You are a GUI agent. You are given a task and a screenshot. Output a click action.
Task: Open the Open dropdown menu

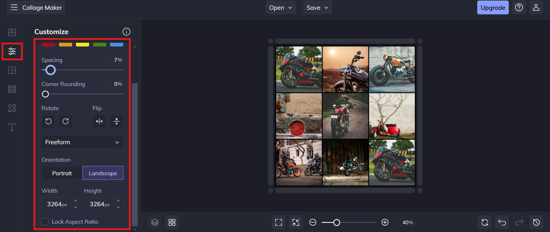click(281, 7)
